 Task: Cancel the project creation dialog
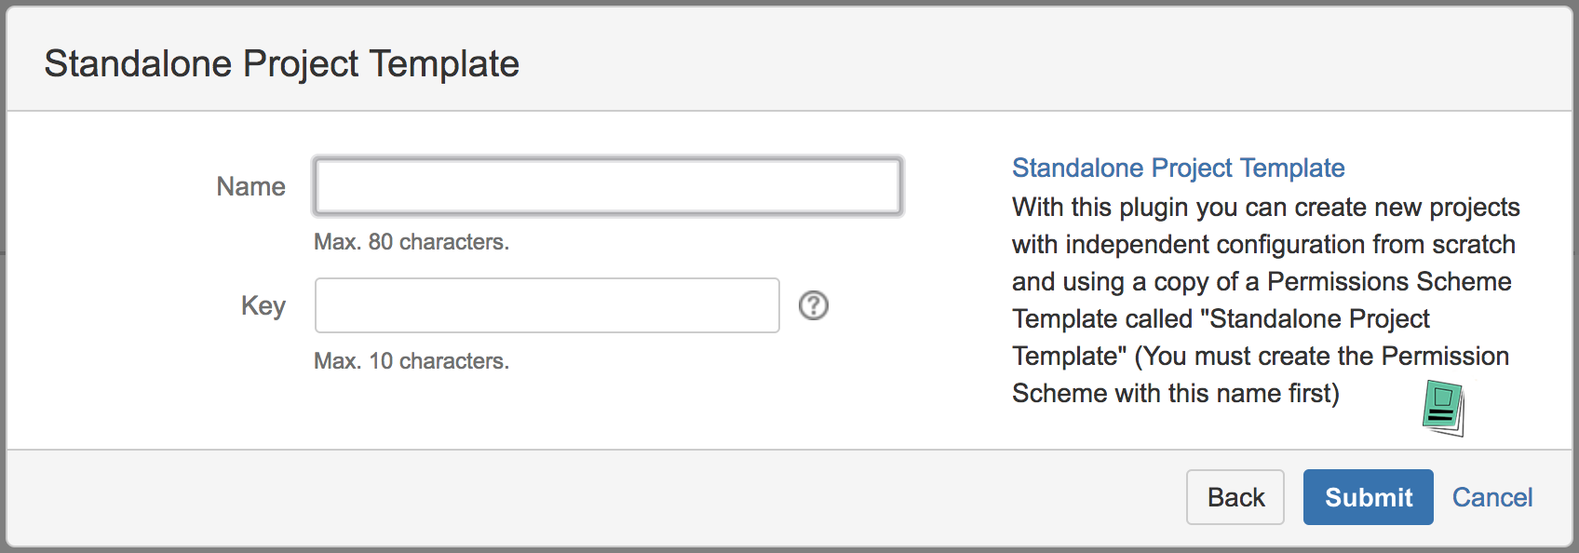click(x=1491, y=497)
